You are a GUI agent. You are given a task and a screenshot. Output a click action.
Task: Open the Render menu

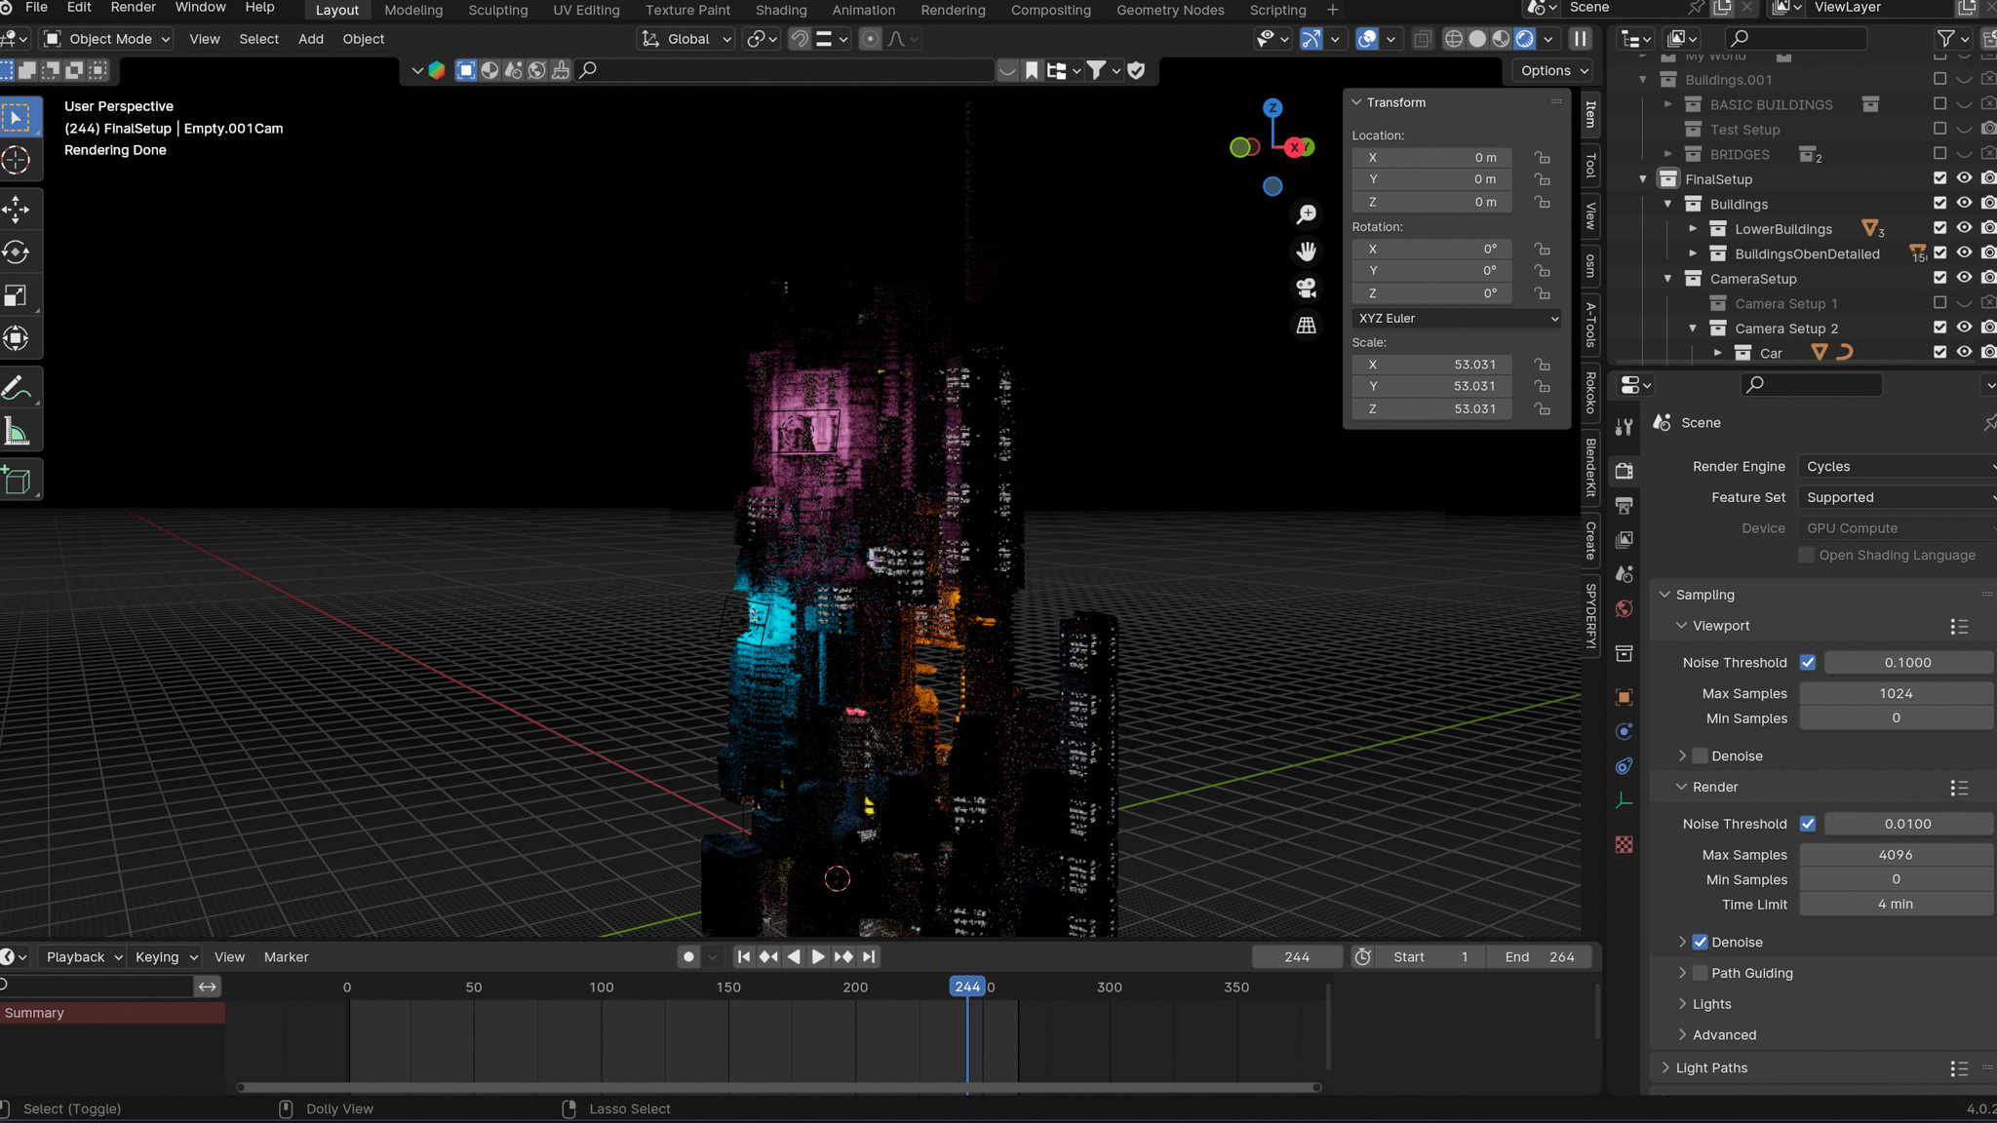[133, 8]
